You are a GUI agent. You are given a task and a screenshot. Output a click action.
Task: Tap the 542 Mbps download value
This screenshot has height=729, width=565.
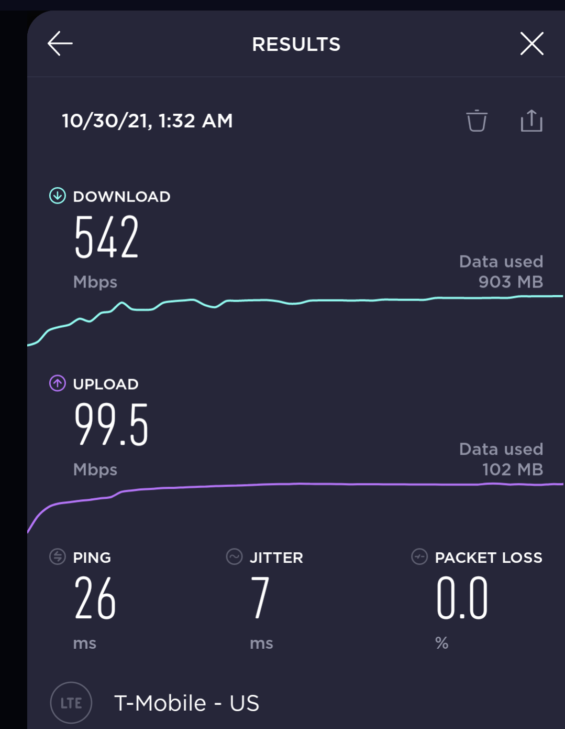click(x=106, y=237)
